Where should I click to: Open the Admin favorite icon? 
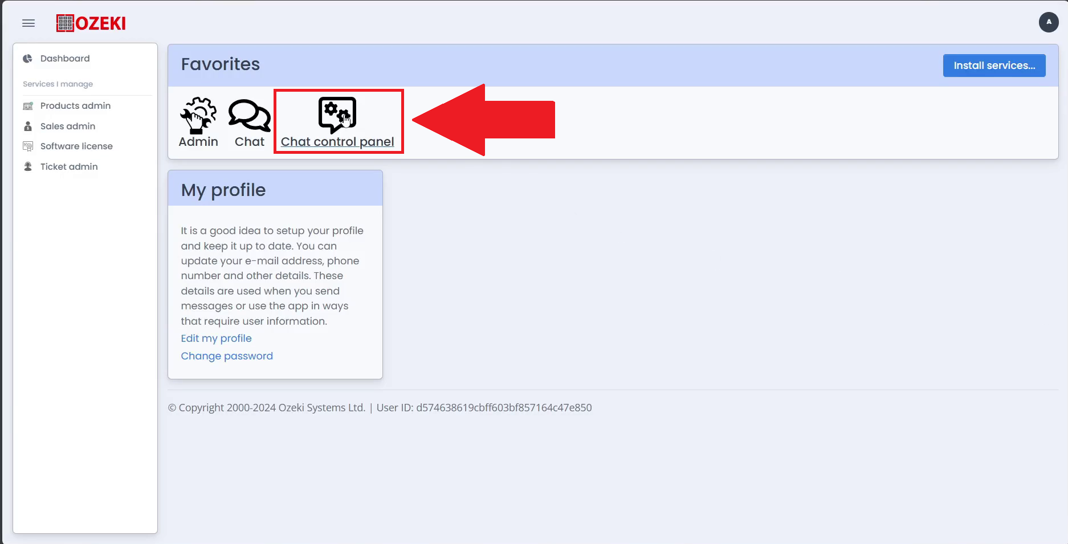point(198,115)
